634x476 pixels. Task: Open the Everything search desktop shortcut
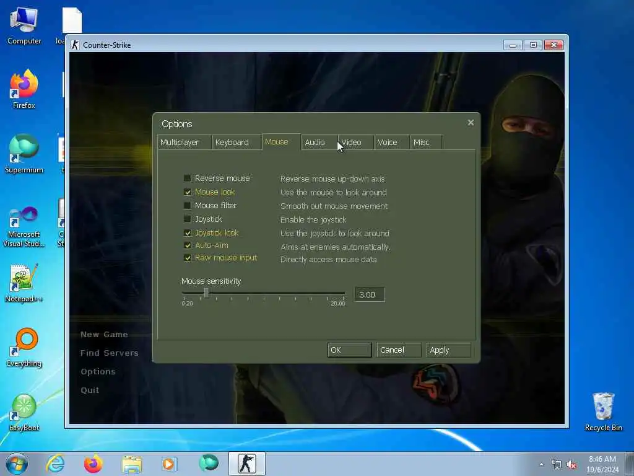(24, 347)
